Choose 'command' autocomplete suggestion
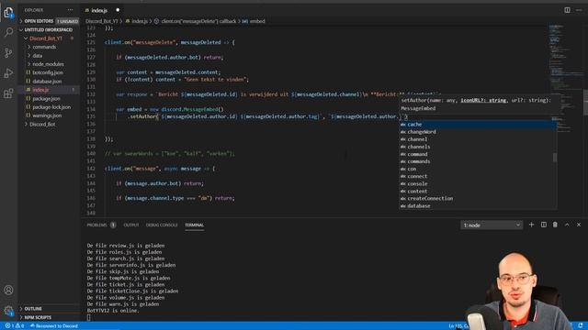Image resolution: width=588 pixels, height=330 pixels. click(x=478, y=154)
